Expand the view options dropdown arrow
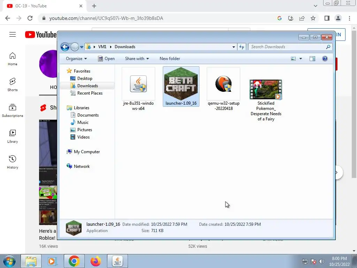The image size is (357, 268). click(301, 59)
